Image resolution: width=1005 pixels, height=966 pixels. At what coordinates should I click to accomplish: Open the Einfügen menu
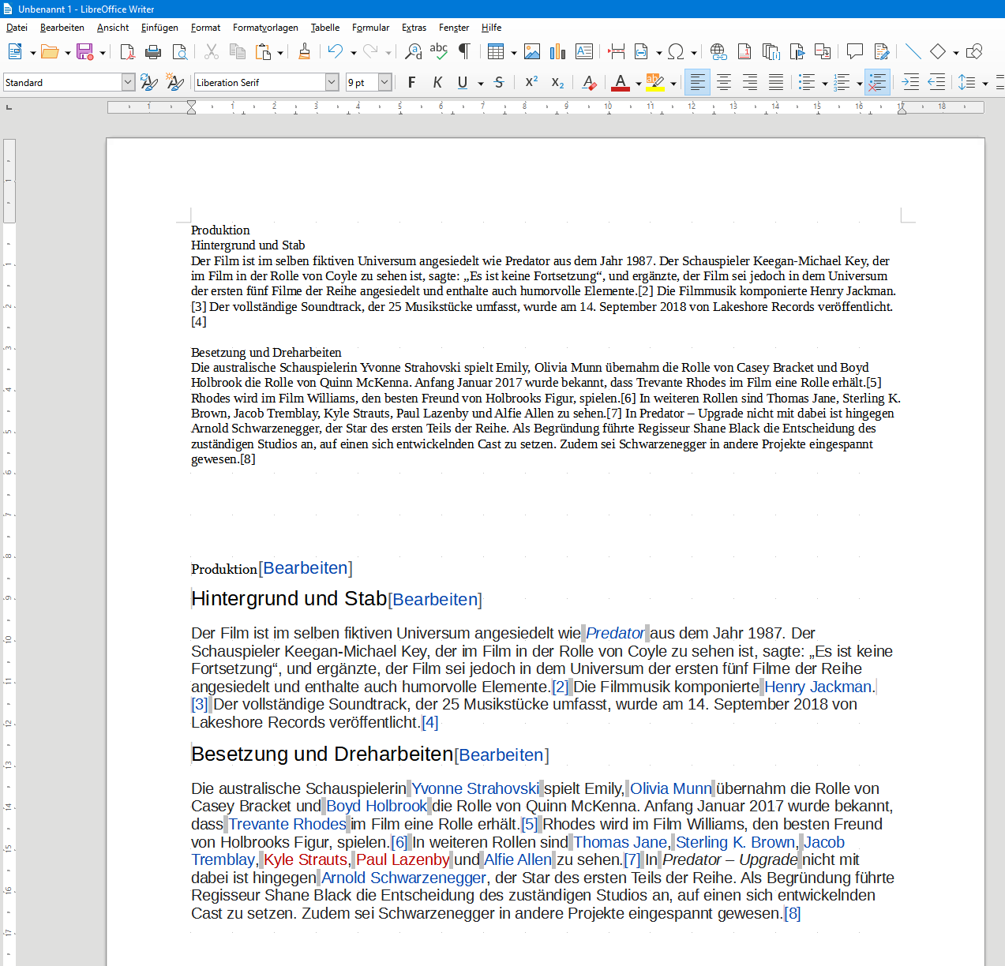point(159,28)
